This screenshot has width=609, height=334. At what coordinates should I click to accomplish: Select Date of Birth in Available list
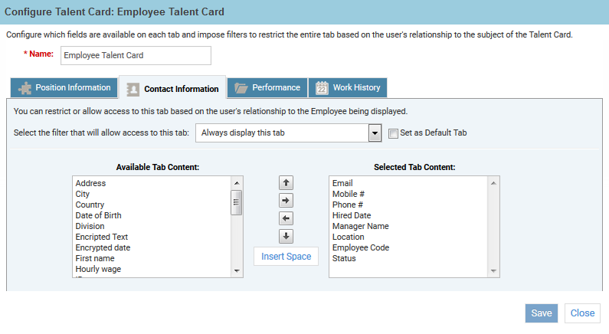pyautogui.click(x=98, y=215)
